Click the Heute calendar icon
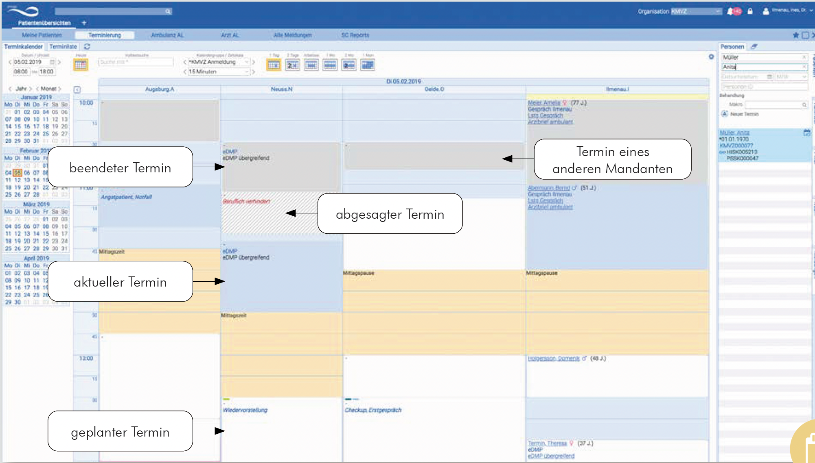 (x=80, y=65)
